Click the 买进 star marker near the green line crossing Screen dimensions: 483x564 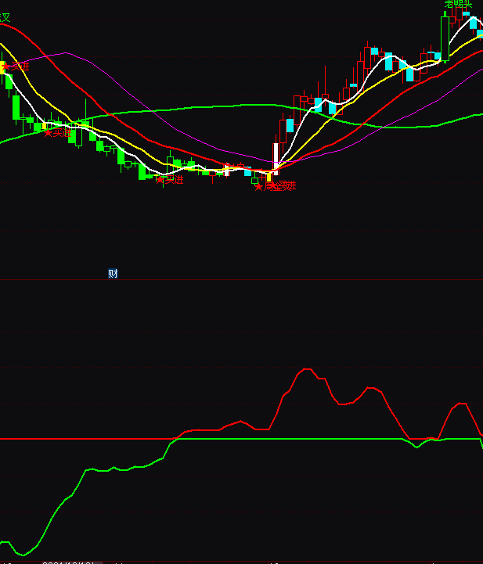coord(56,133)
